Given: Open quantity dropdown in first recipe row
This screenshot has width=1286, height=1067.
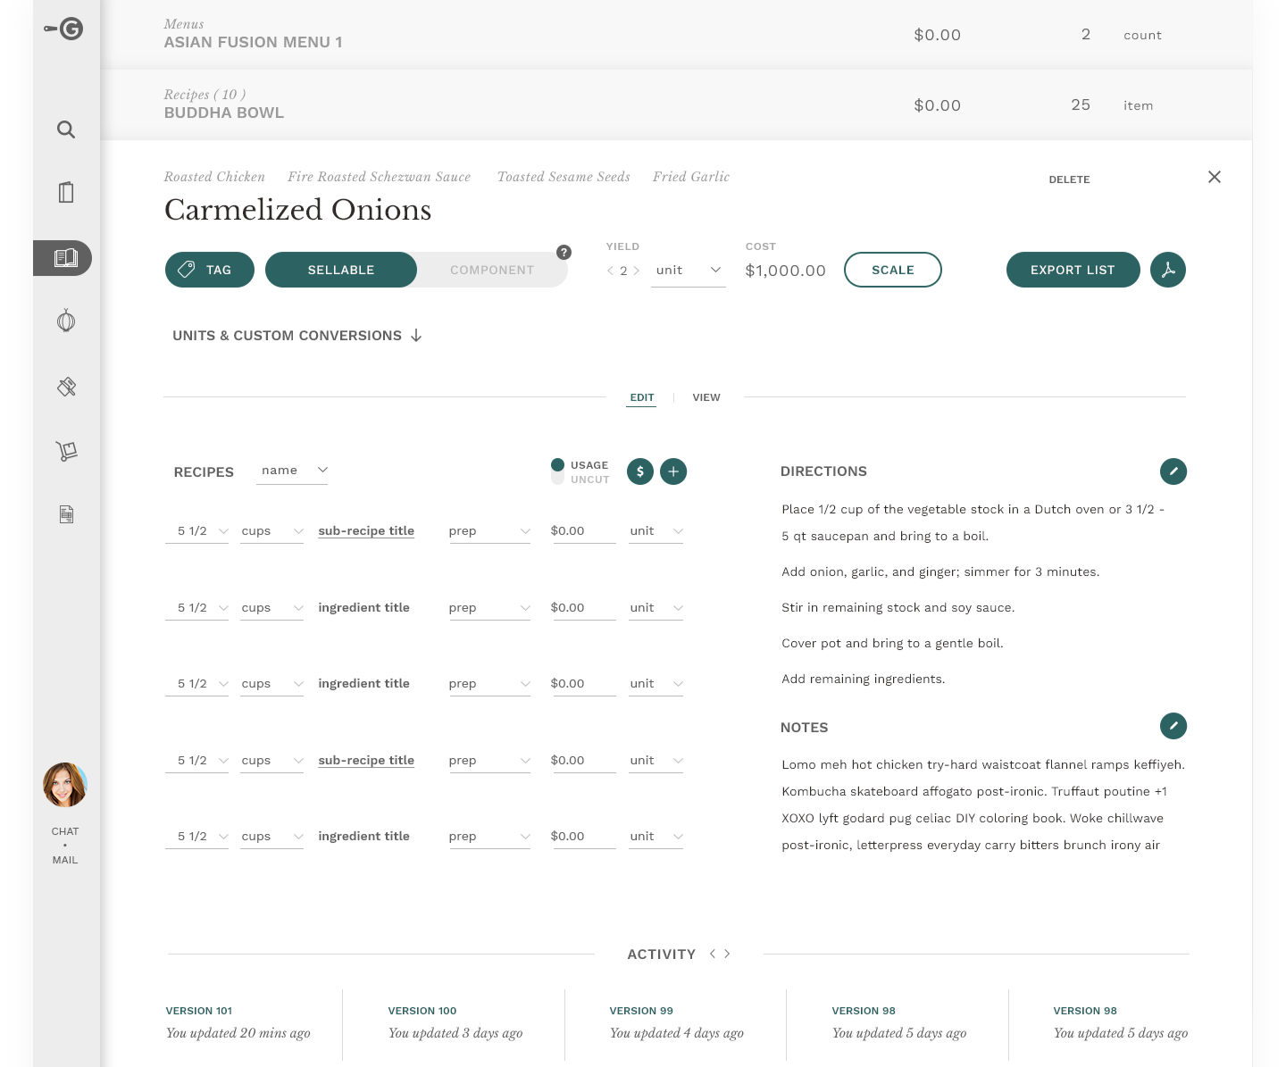Looking at the screenshot, I should click(197, 531).
